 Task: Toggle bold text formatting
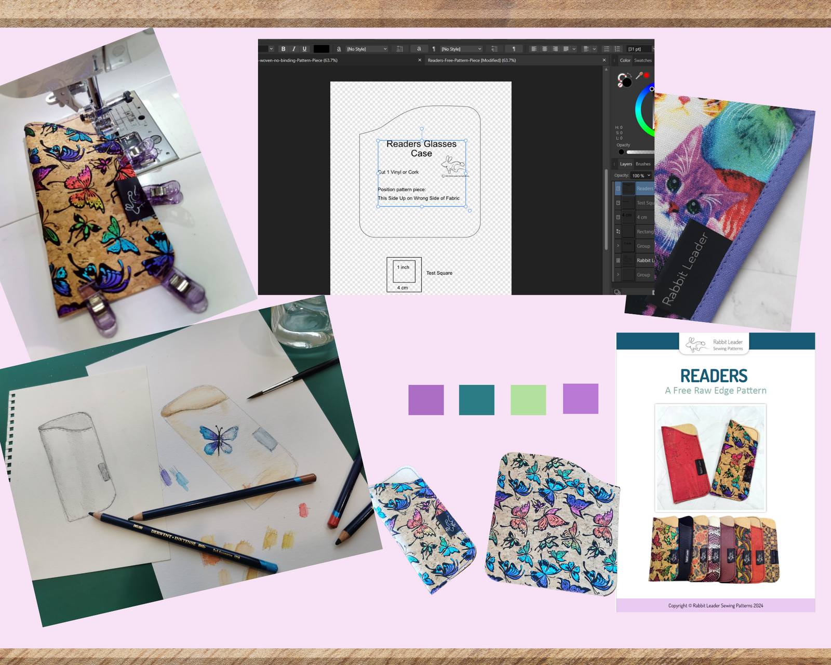pyautogui.click(x=283, y=49)
